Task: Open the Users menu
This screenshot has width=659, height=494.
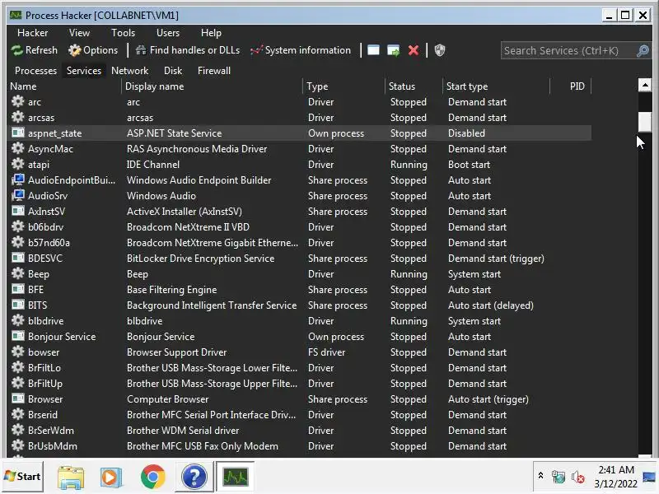Action: [168, 33]
